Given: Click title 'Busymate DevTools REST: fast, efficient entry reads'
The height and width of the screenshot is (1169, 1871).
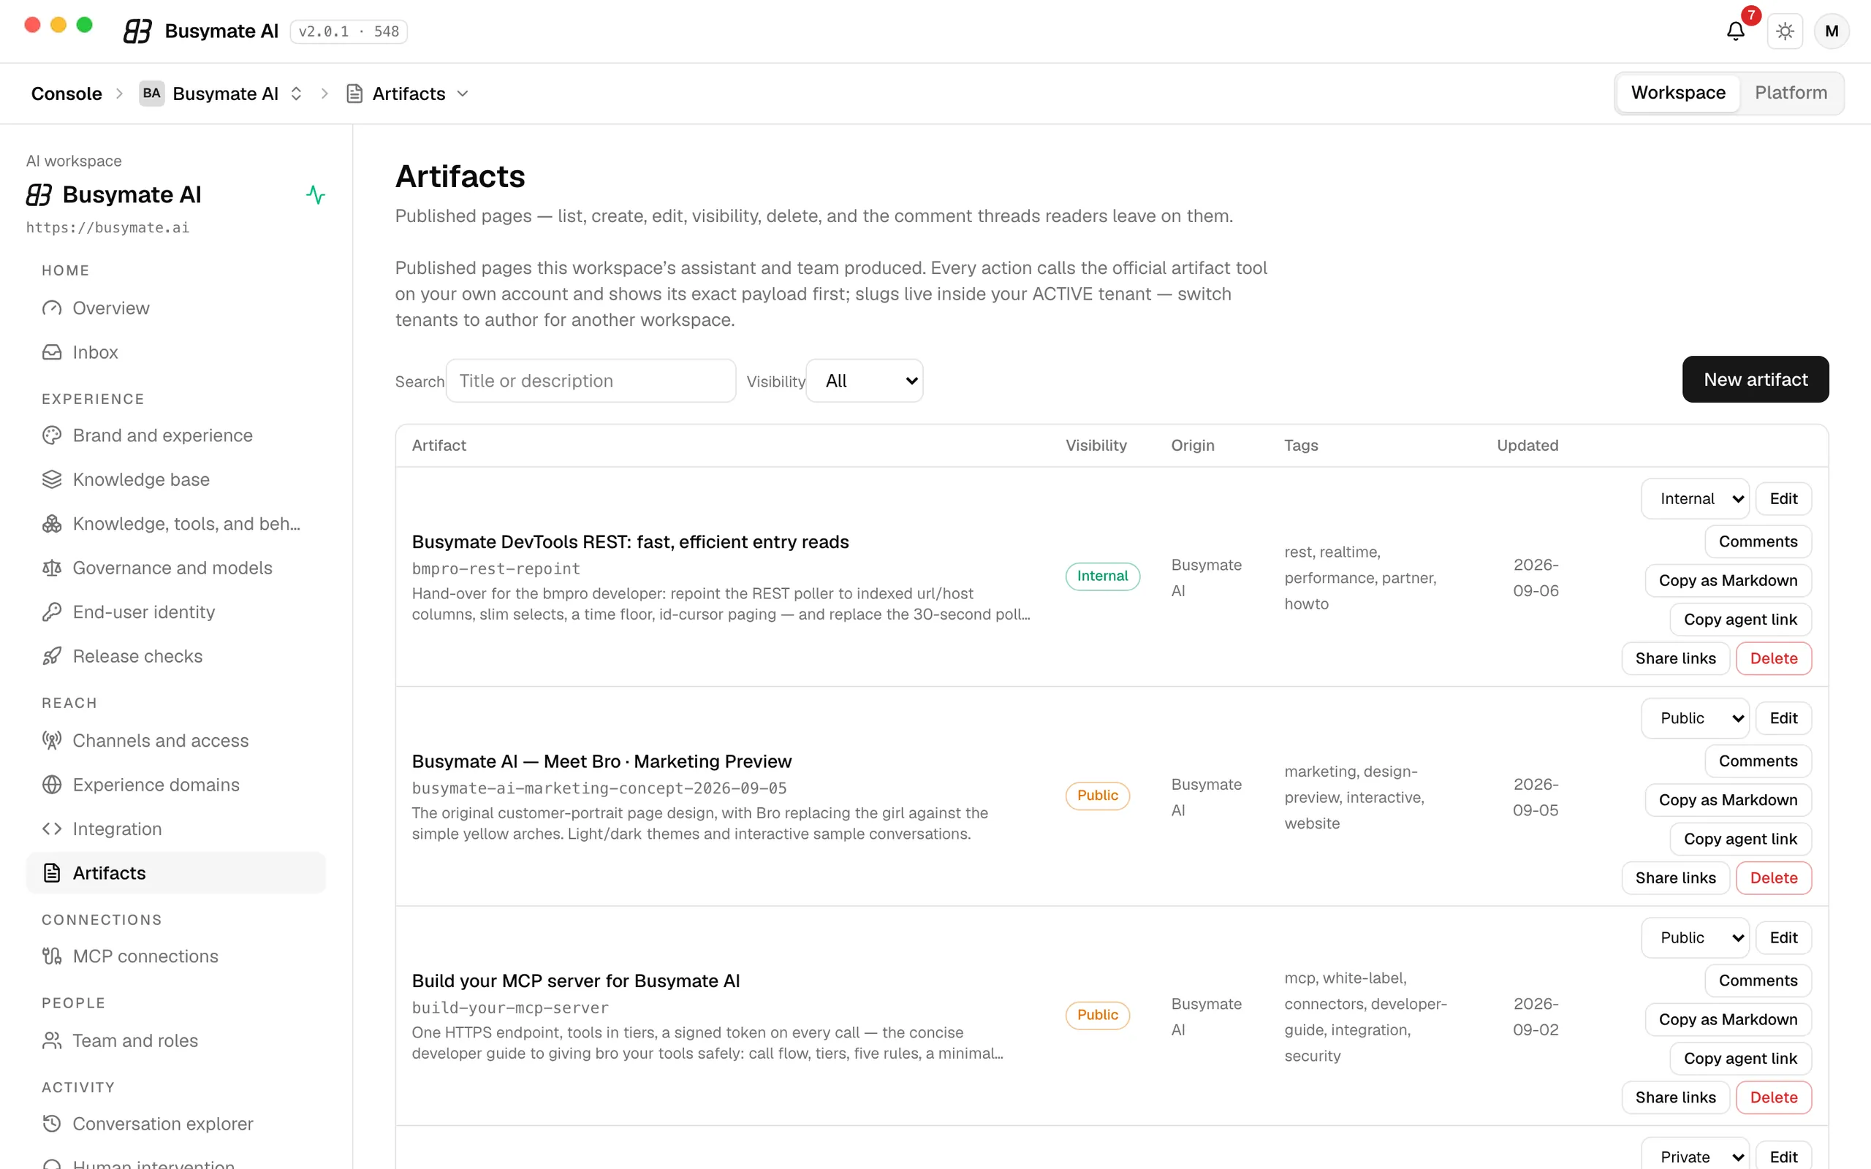Looking at the screenshot, I should 629,542.
